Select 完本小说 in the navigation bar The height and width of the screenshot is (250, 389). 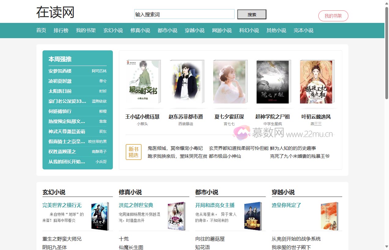tap(303, 31)
